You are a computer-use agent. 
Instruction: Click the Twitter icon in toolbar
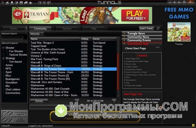45,3
